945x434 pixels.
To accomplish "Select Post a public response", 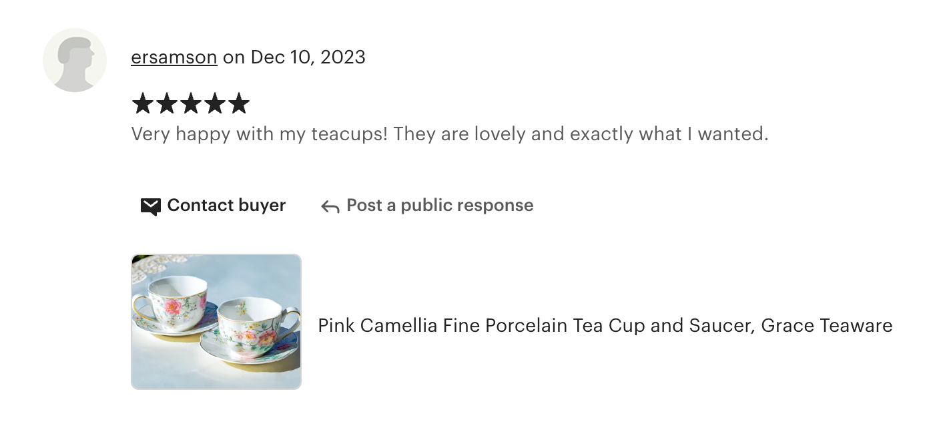I will tap(440, 205).
